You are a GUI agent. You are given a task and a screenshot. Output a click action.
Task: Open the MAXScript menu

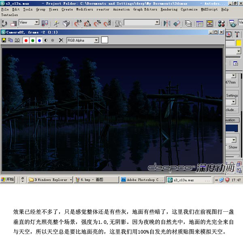(x=209, y=9)
